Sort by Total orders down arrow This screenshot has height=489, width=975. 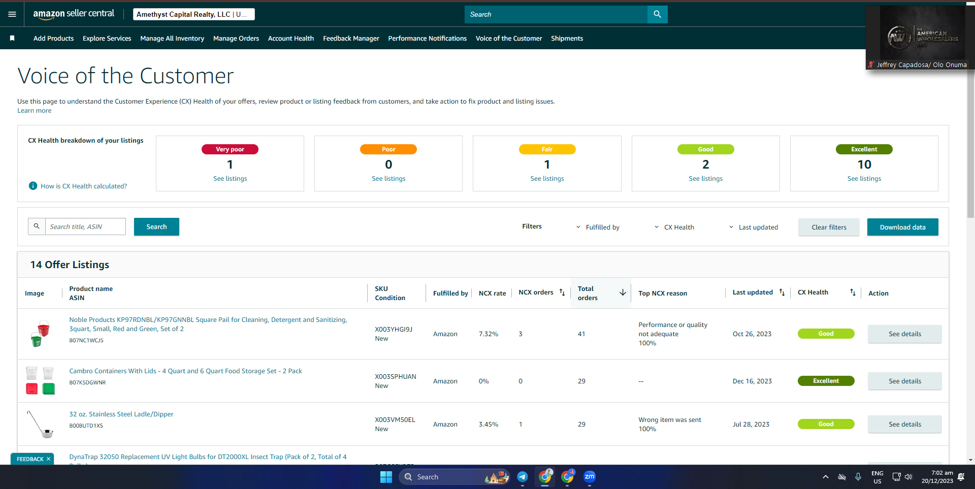[623, 292]
